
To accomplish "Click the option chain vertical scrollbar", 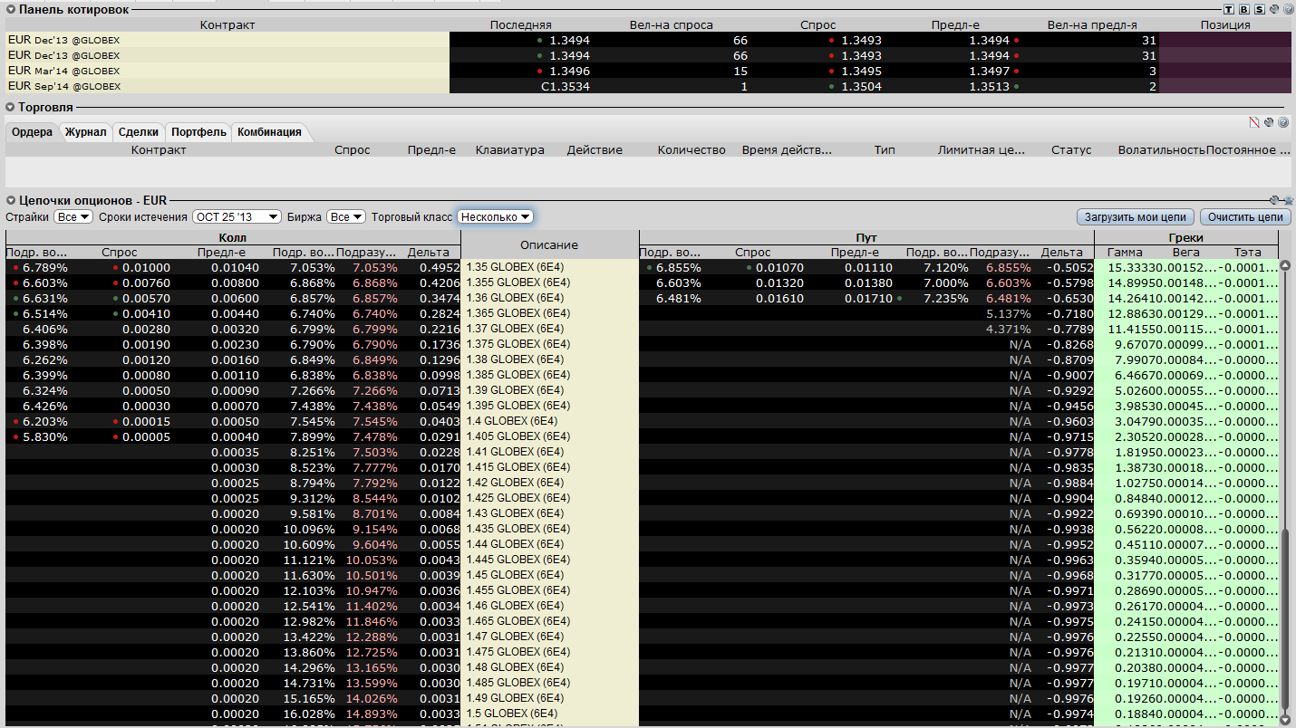I will point(1284,616).
